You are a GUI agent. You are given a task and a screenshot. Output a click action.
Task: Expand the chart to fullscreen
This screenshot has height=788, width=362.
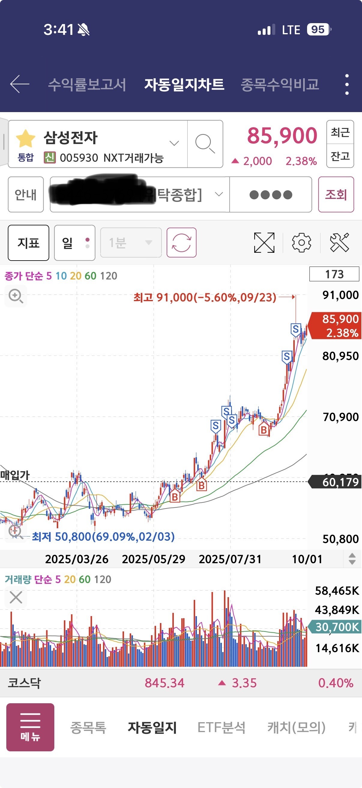coord(264,243)
